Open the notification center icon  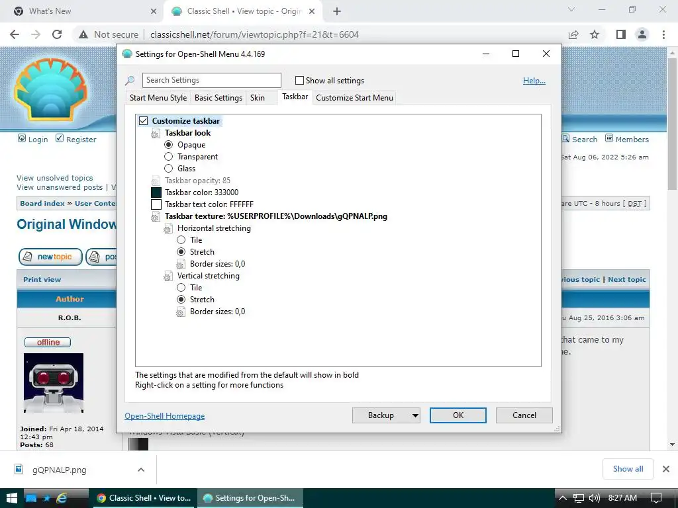656,498
